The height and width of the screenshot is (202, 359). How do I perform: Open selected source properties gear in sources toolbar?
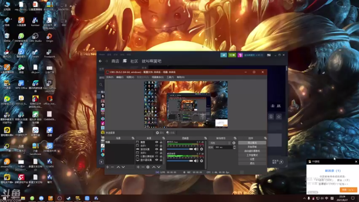click(148, 167)
